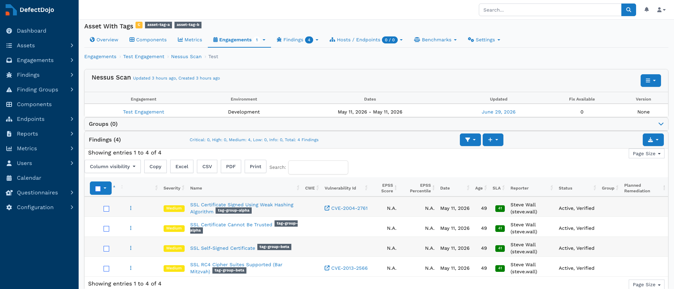Image resolution: width=674 pixels, height=289 pixels.
Task: Click the DefectDojo logo icon
Action: (11, 10)
